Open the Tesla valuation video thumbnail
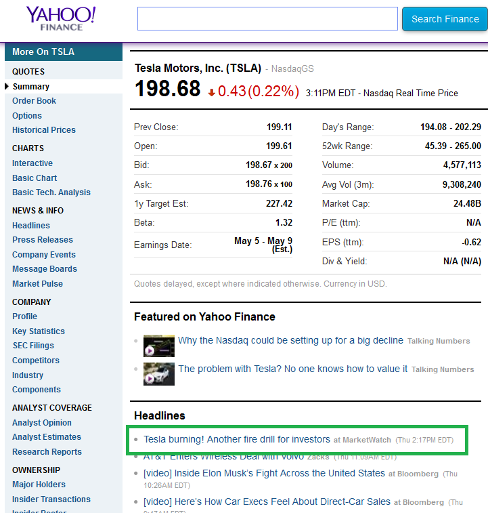Screen dimensions: 488x513 click(159, 373)
